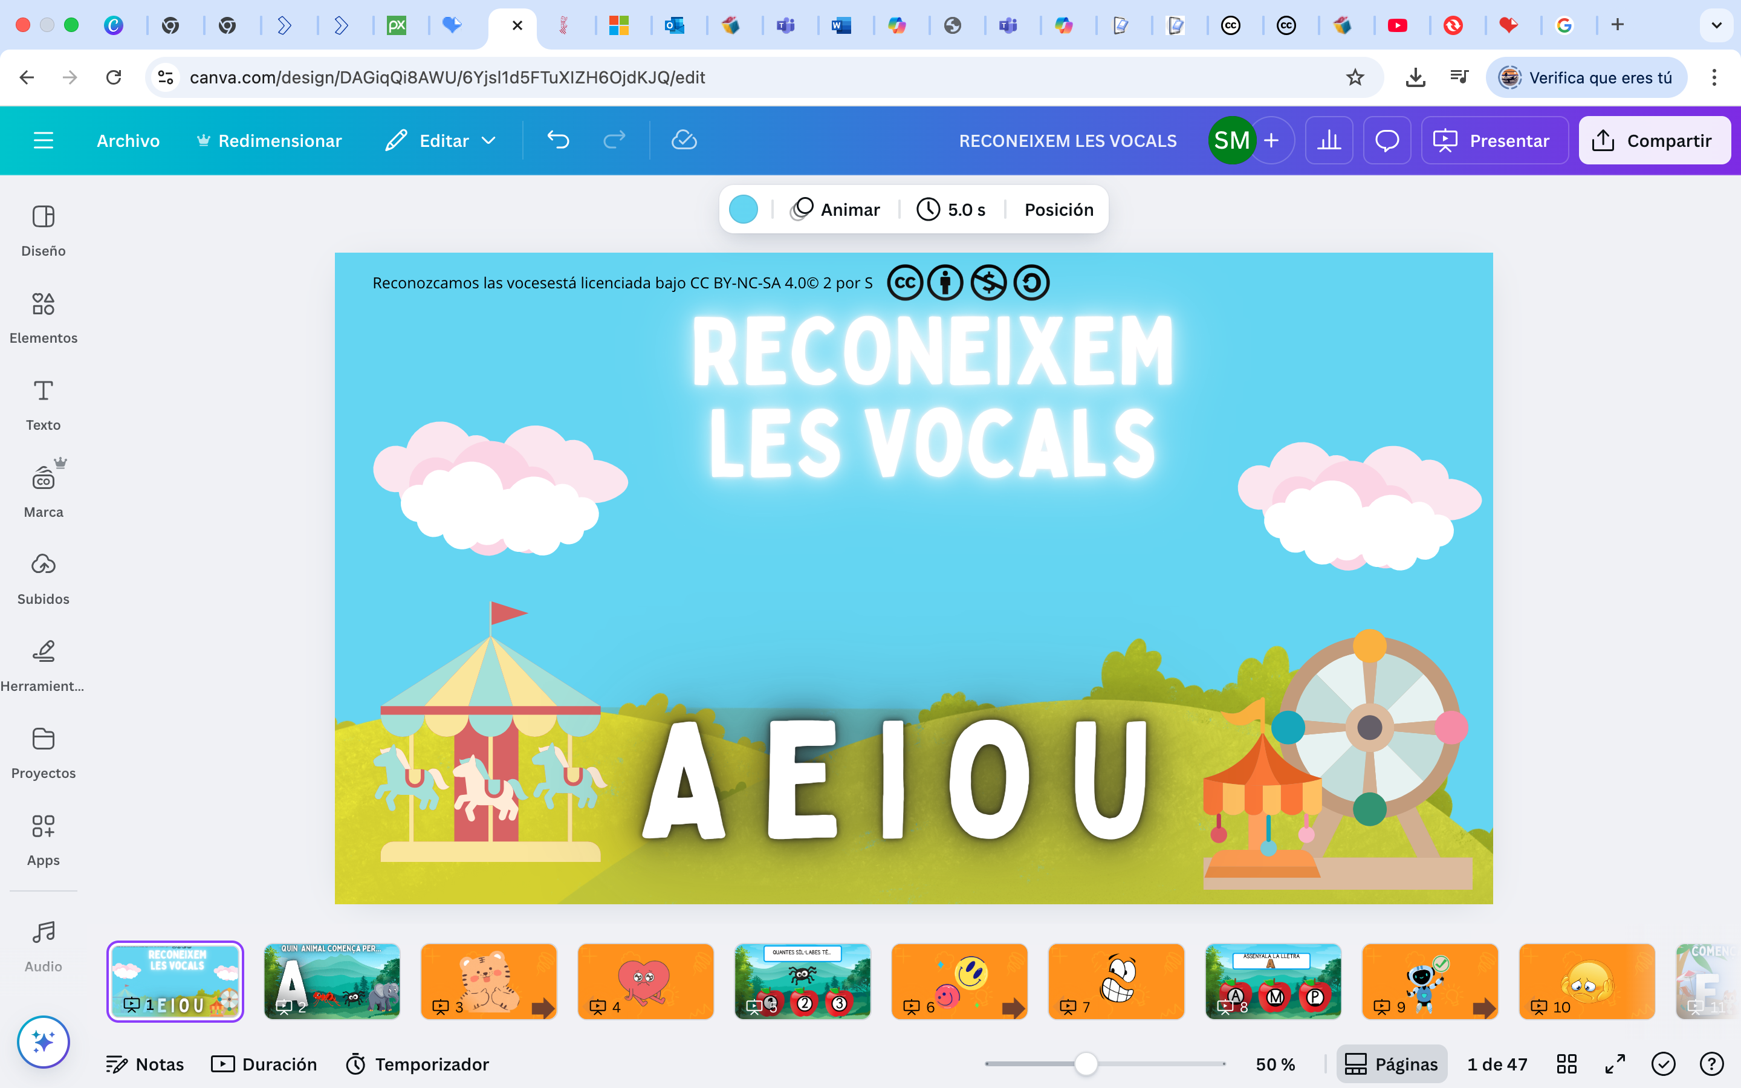The width and height of the screenshot is (1741, 1088).
Task: Expand the browser tab list chevron
Action: pos(1716,25)
